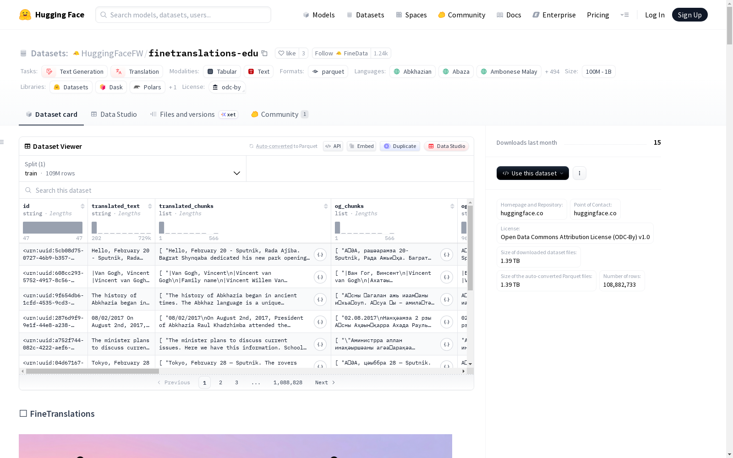
Task: Click the translated_chunks length histogram
Action: pos(189,228)
